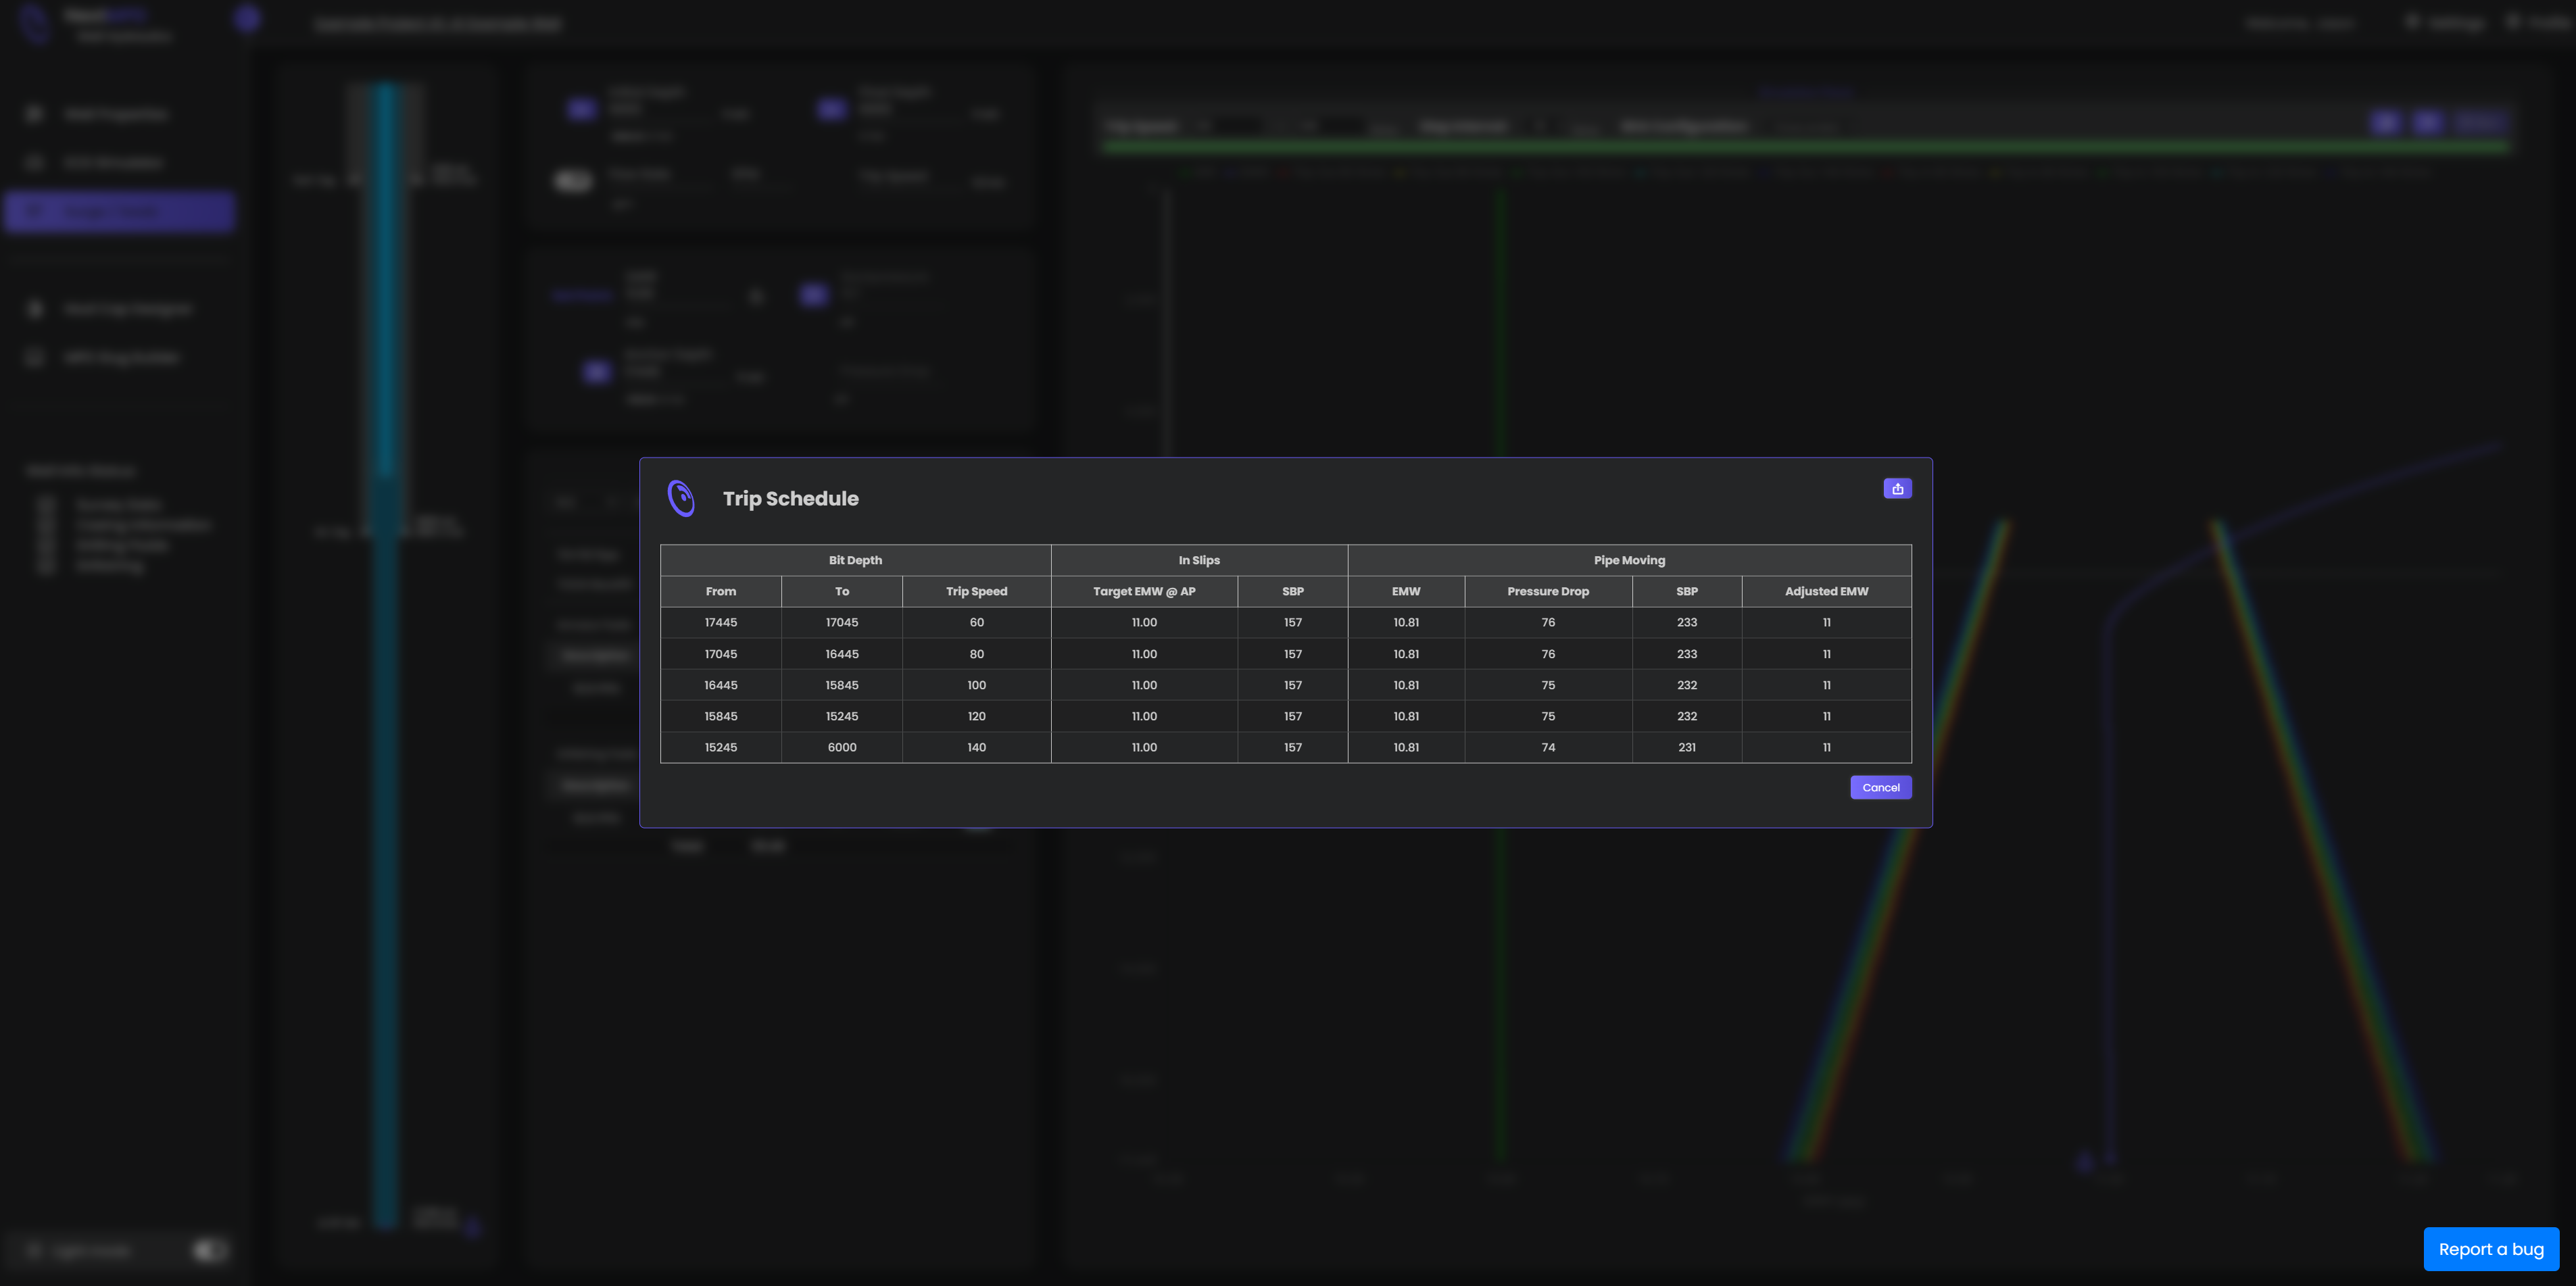This screenshot has height=1286, width=2576.
Task: Click the Trip Speed column header
Action: tap(976, 591)
